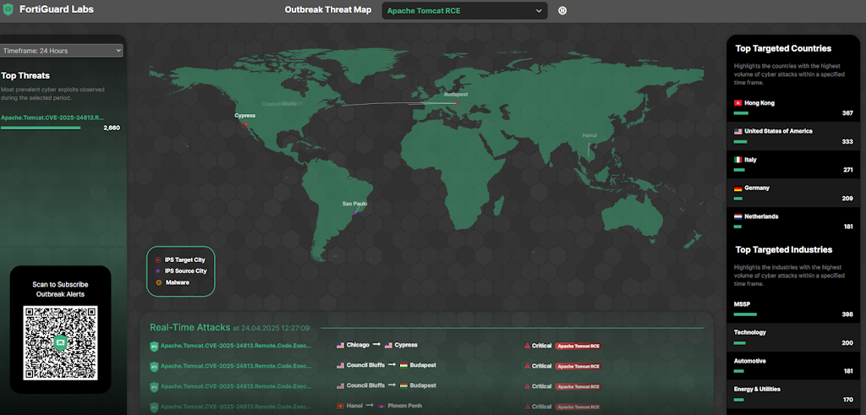Click the Critical warning icon in Chicago row

click(x=527, y=346)
